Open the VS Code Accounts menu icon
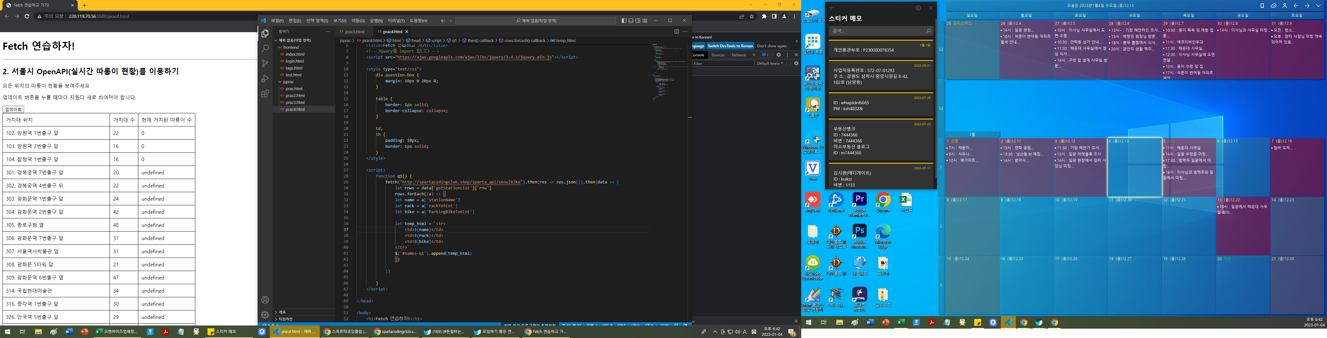 [x=265, y=300]
